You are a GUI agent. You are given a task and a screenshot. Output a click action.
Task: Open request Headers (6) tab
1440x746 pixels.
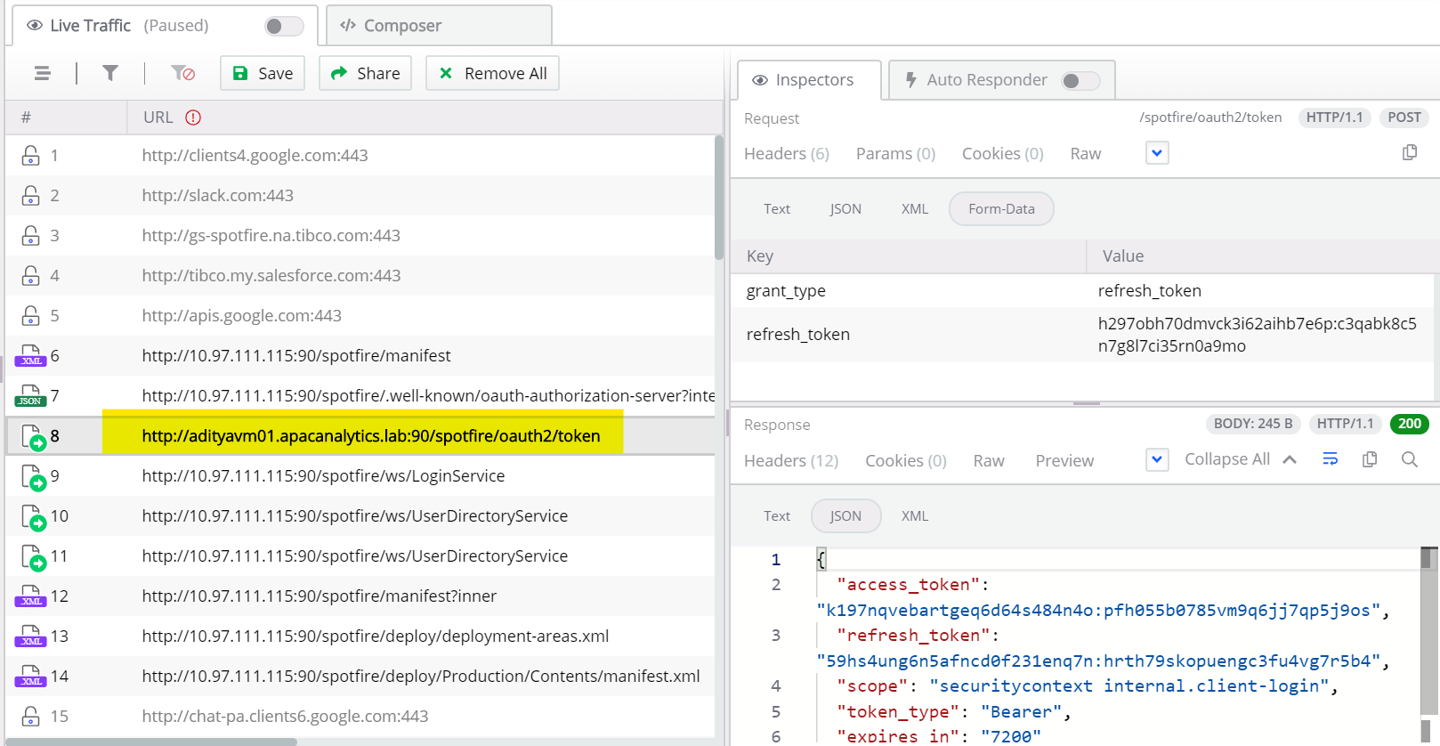787,153
